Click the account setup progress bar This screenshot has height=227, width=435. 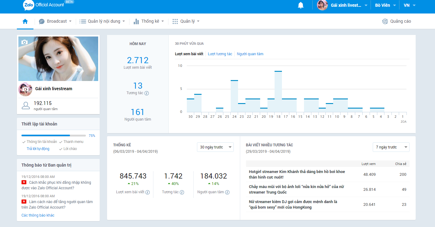click(54, 135)
